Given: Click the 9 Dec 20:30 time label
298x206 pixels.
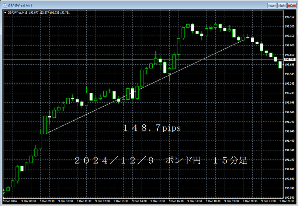Looking at the screenshot, I should tap(250, 201).
